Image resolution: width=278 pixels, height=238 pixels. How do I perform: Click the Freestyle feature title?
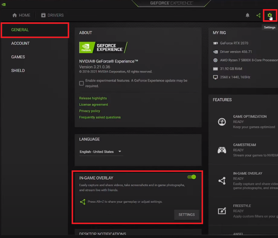(242, 206)
